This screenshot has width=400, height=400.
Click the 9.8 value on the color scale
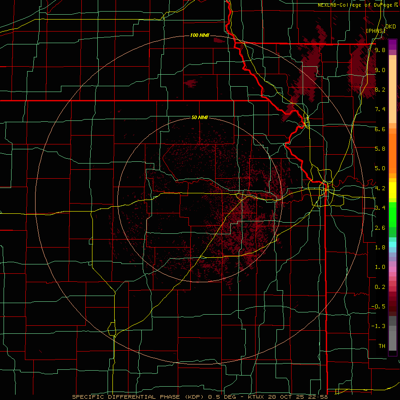pos(380,50)
